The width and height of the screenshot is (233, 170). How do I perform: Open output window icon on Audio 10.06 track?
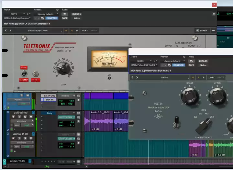click(78, 162)
